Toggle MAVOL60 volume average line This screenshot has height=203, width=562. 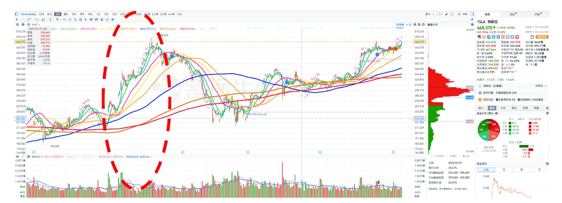138,157
